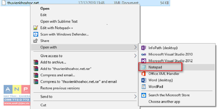
Task: Expand the Send to submenu arrow
Action: click(x=135, y=97)
